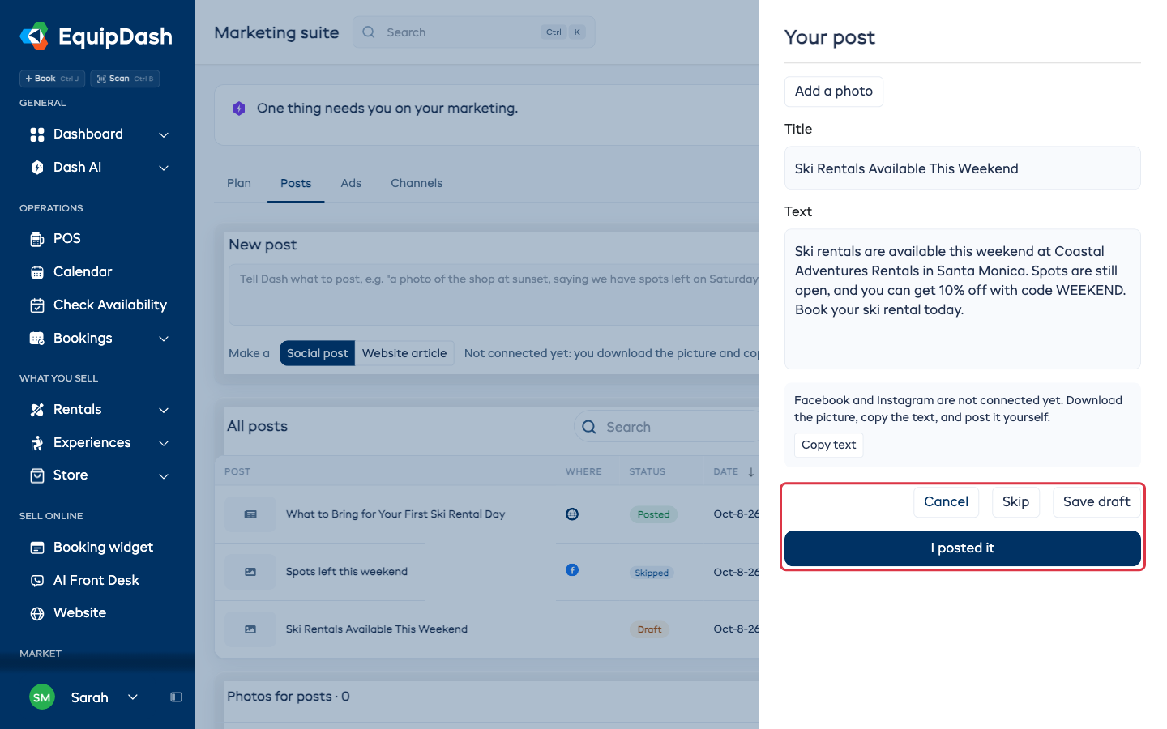The height and width of the screenshot is (729, 1167).
Task: Expand the Rentals submenu chevron
Action: coord(164,410)
